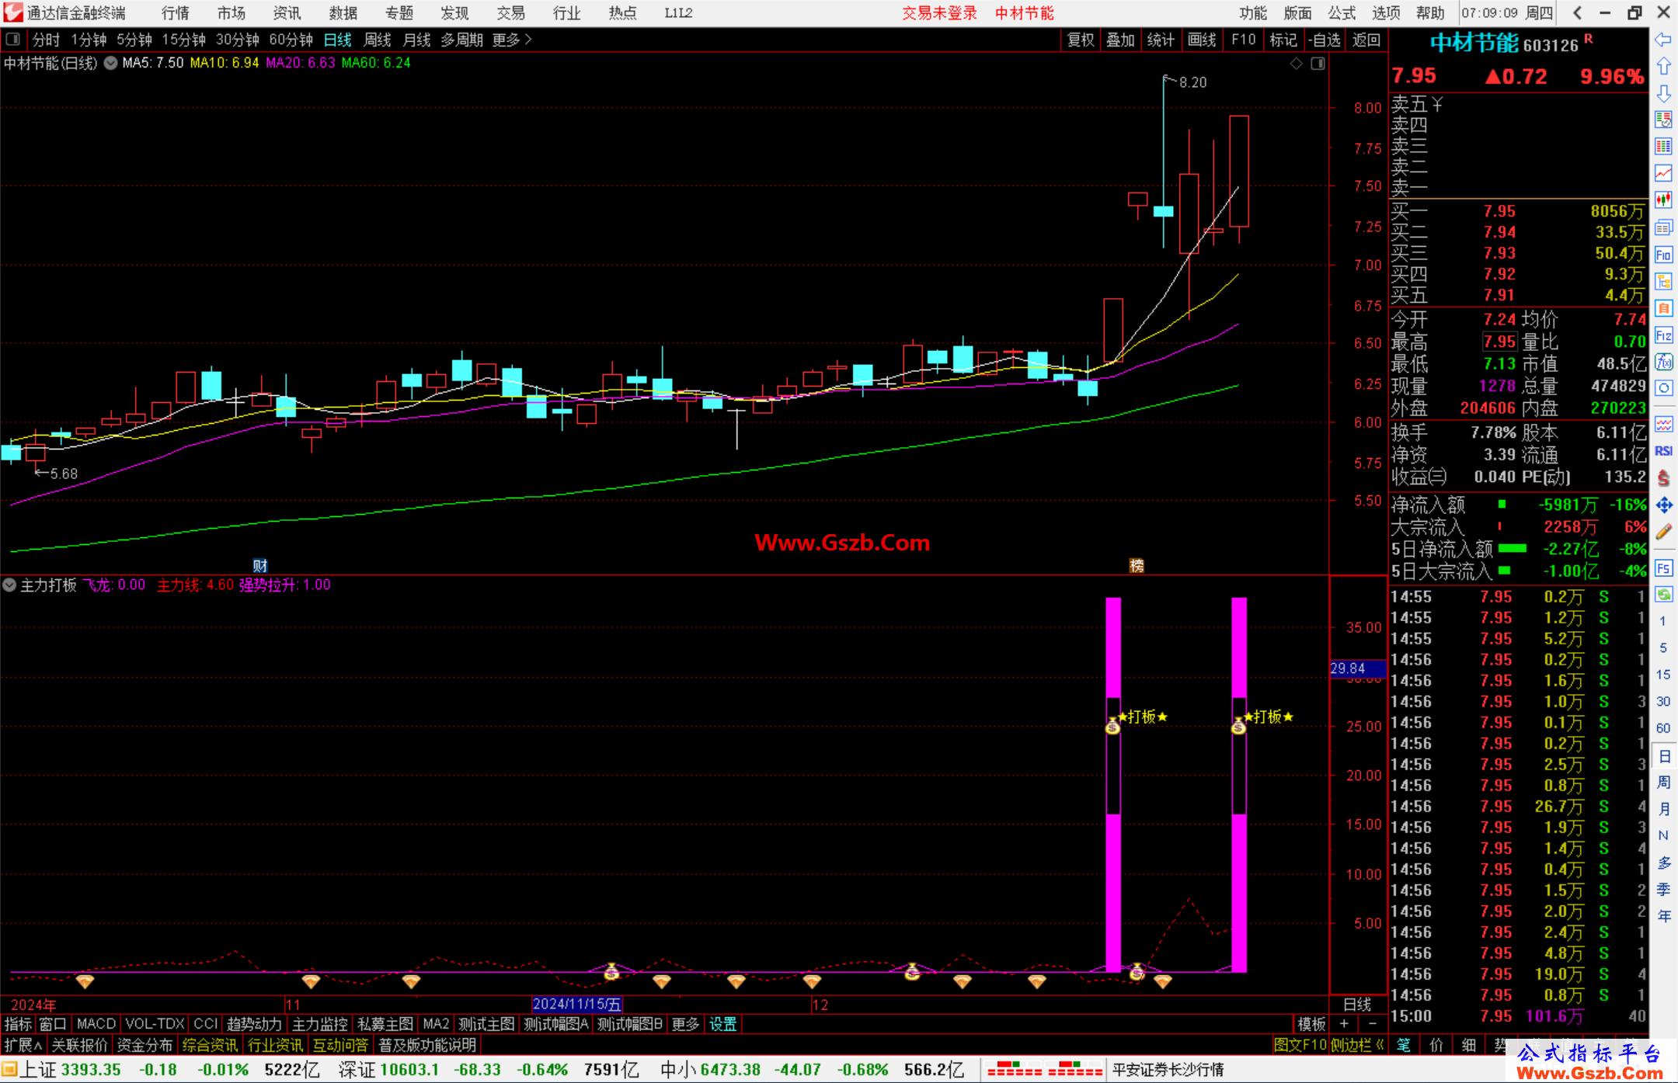The height and width of the screenshot is (1083, 1678).
Task: Expand the 更多 period dropdown
Action: point(512,40)
